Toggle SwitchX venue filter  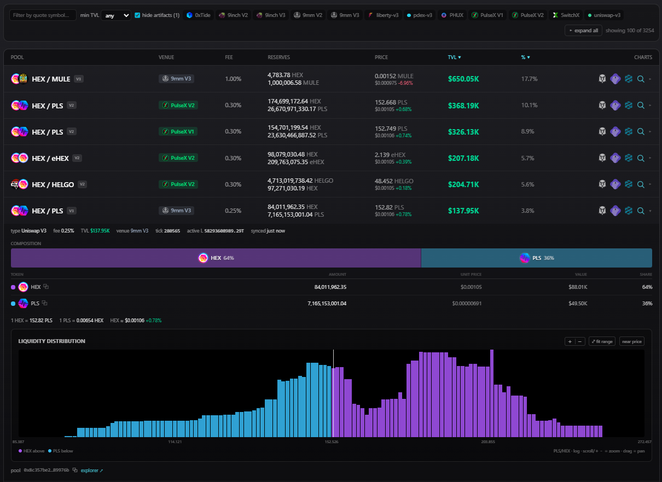tap(566, 15)
